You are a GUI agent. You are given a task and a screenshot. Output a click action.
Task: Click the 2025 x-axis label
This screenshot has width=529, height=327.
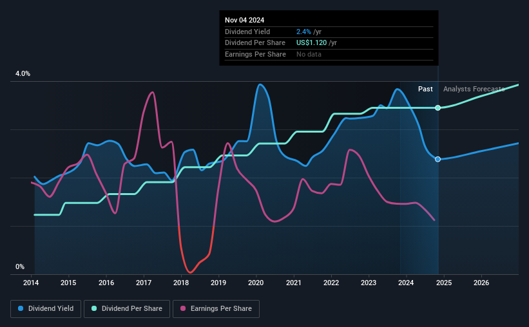[x=444, y=283]
